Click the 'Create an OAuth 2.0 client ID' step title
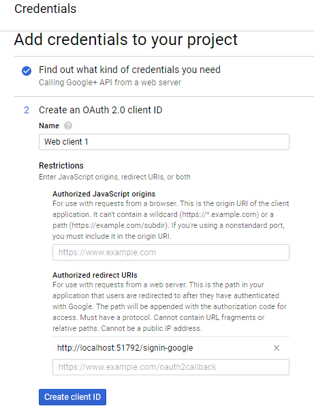 pyautogui.click(x=101, y=110)
